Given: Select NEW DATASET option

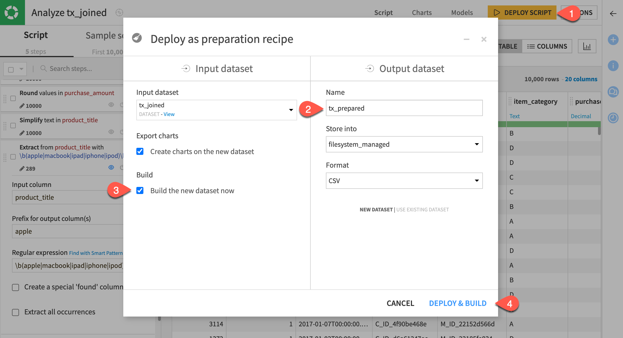Looking at the screenshot, I should pyautogui.click(x=376, y=209).
